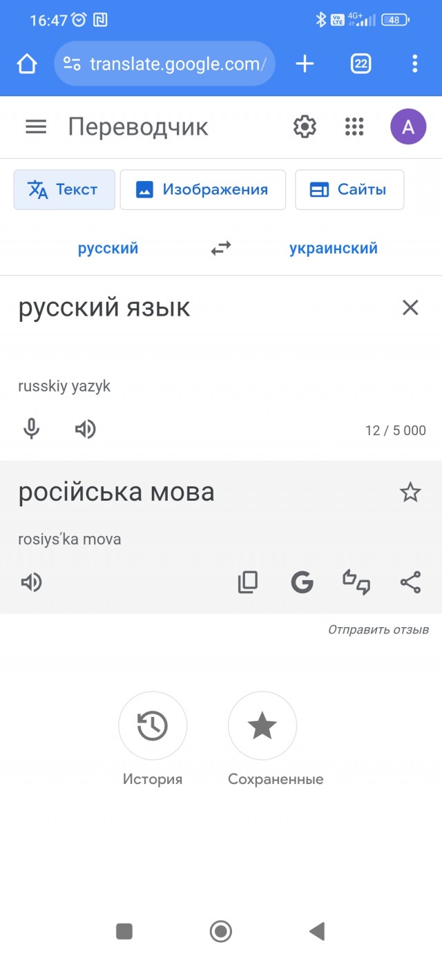Share the translation using the share icon
The height and width of the screenshot is (958, 442).
pyautogui.click(x=411, y=582)
